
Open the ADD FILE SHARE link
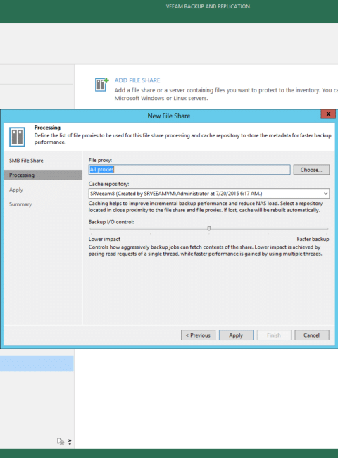pos(137,80)
